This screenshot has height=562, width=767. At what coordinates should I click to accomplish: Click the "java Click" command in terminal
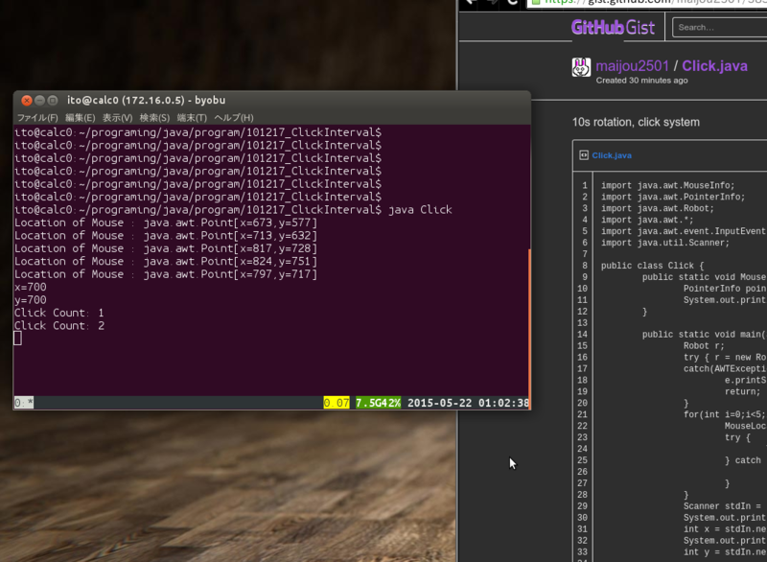420,210
